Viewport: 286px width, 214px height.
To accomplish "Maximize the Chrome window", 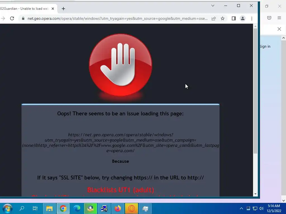I will (239, 6).
